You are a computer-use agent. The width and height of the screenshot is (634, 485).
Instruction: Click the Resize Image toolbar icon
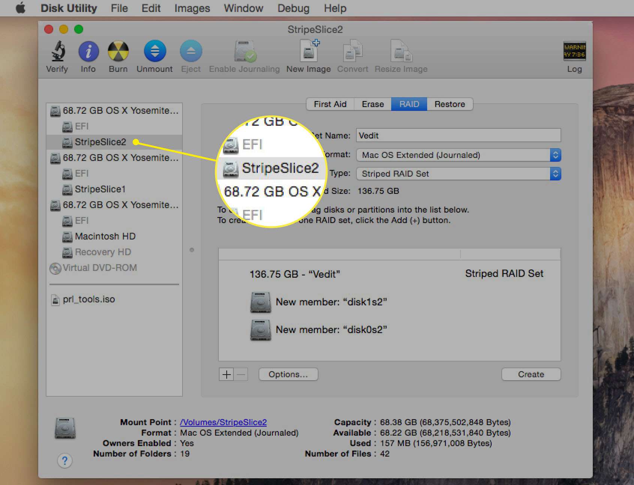pyautogui.click(x=401, y=51)
